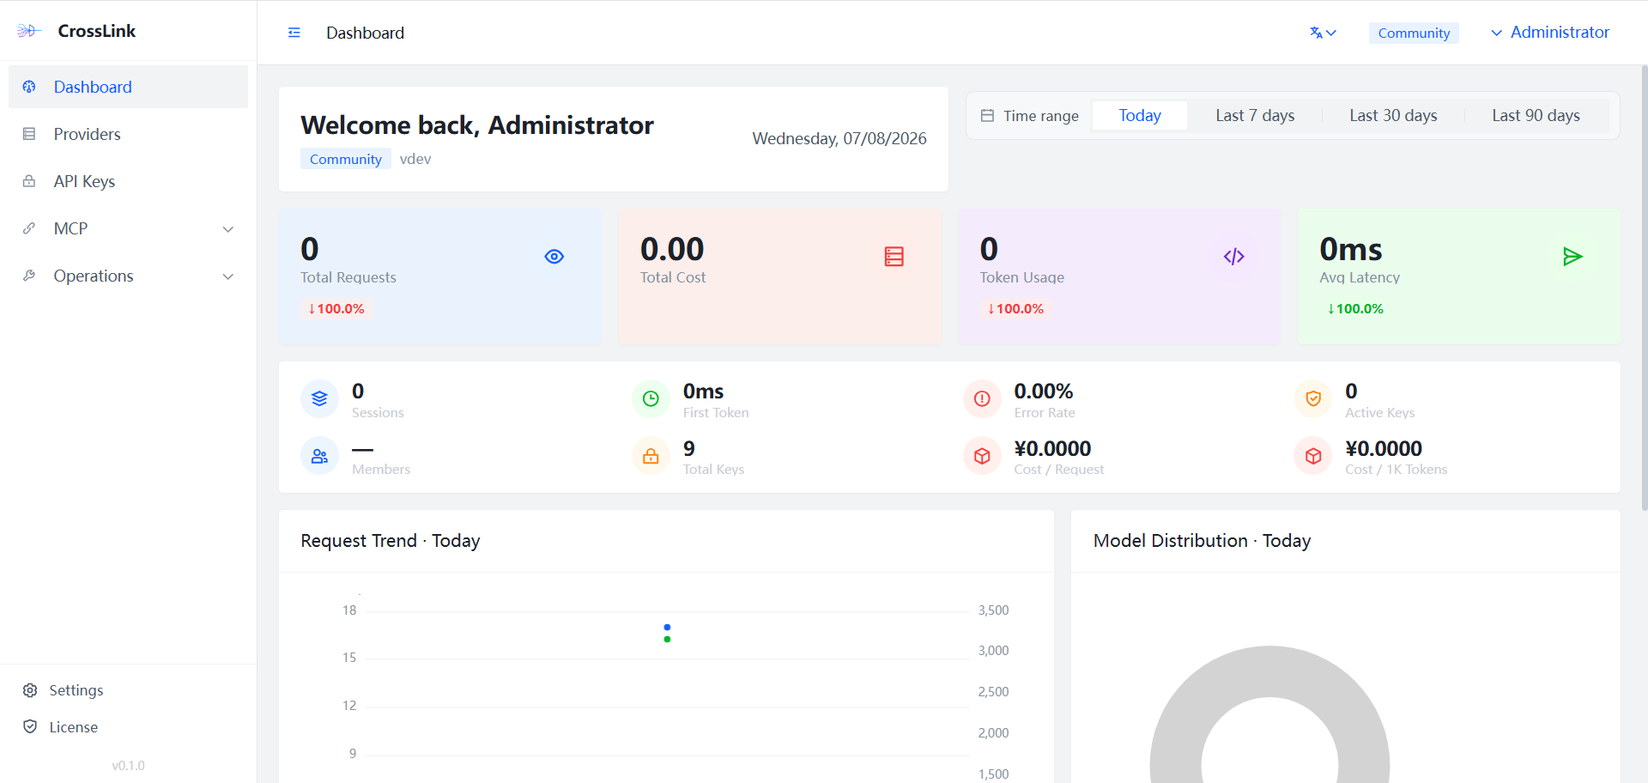
Task: Collapse sidebar with the menu fold icon
Action: [x=294, y=33]
